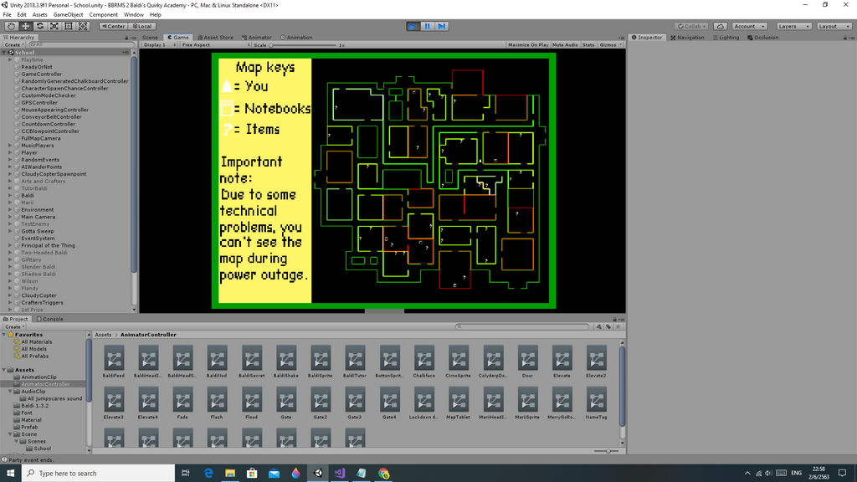
Task: Open the Account dropdown
Action: (x=749, y=26)
